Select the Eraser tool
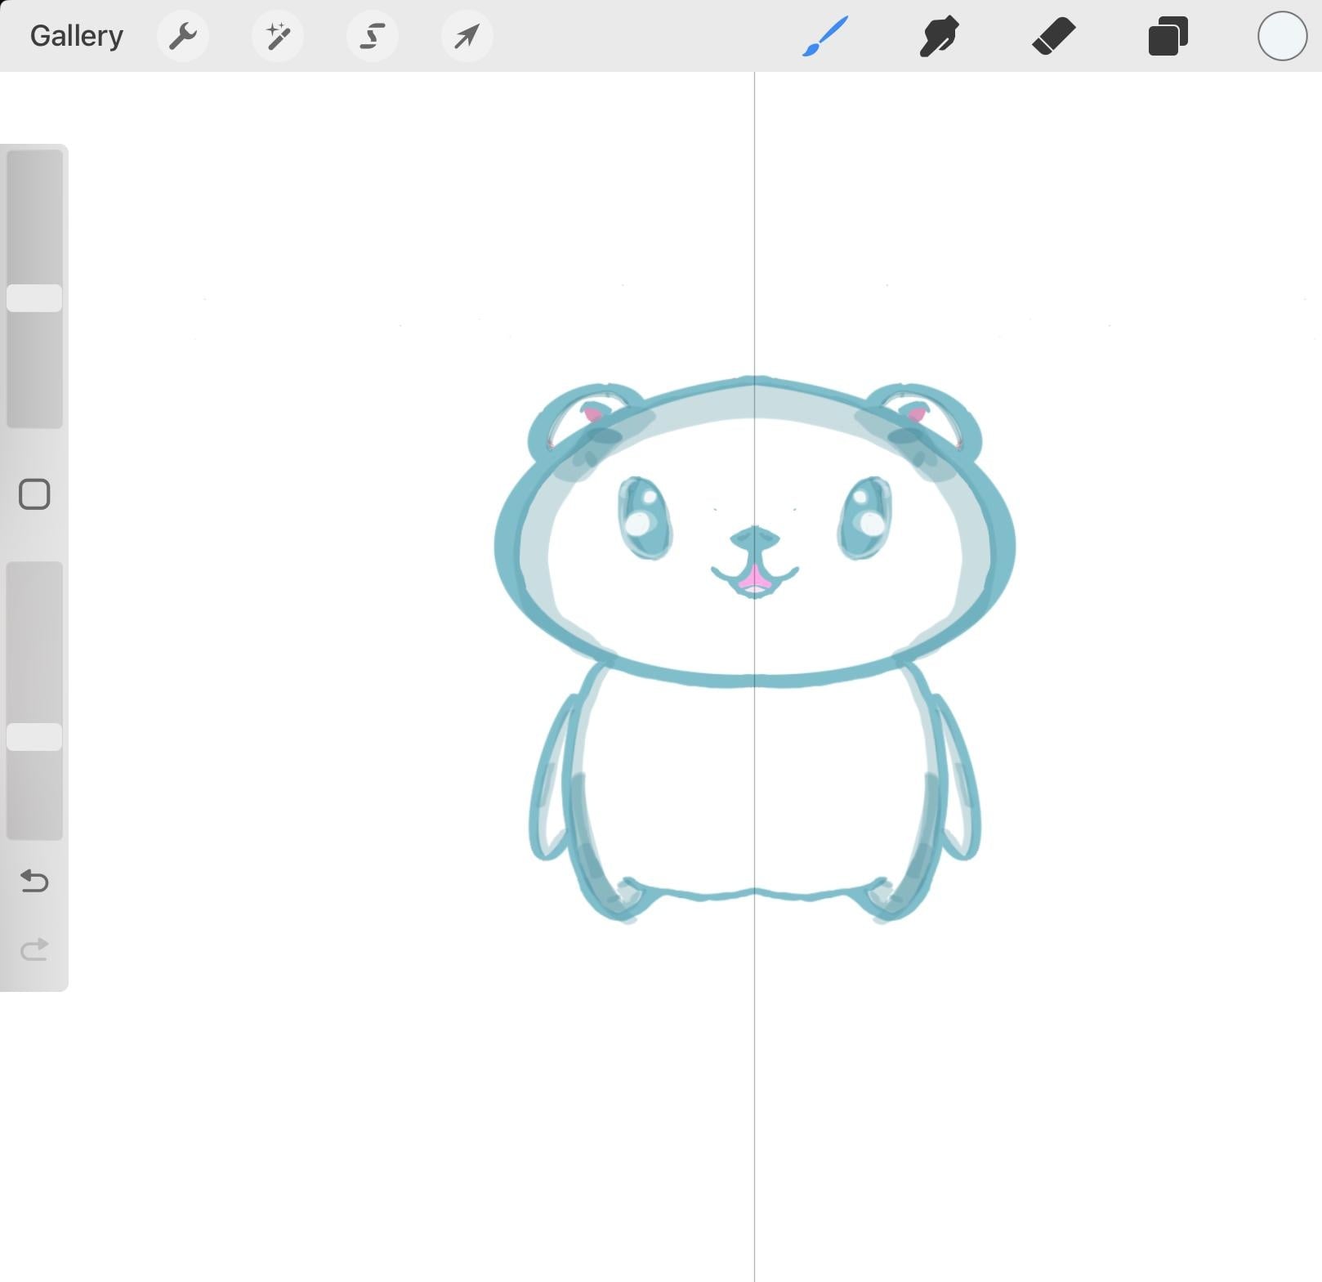Image resolution: width=1322 pixels, height=1282 pixels. (x=1054, y=36)
